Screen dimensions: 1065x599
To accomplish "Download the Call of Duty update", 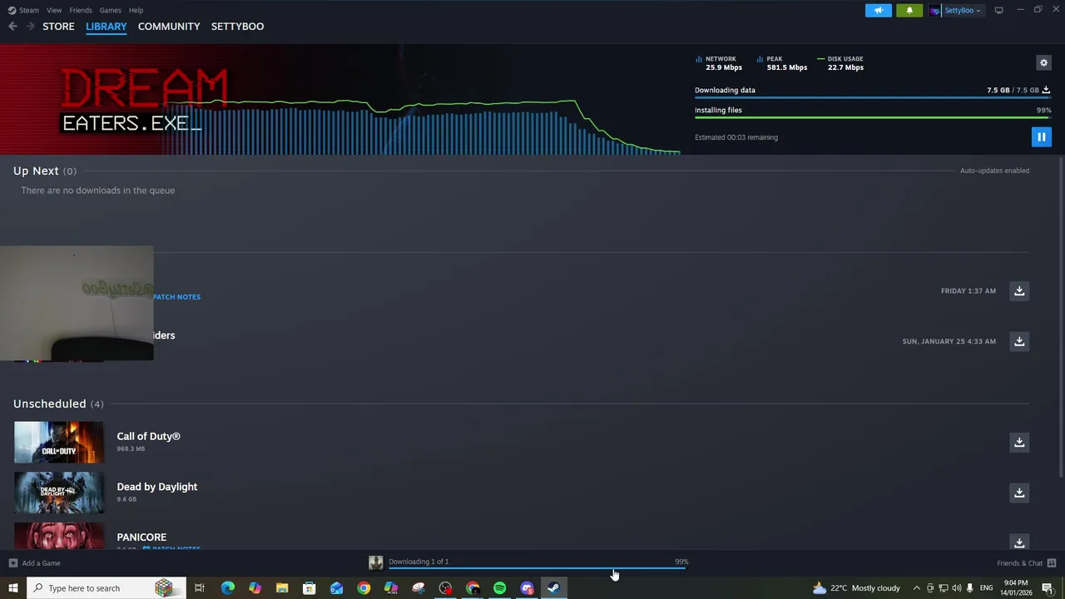I will point(1019,442).
